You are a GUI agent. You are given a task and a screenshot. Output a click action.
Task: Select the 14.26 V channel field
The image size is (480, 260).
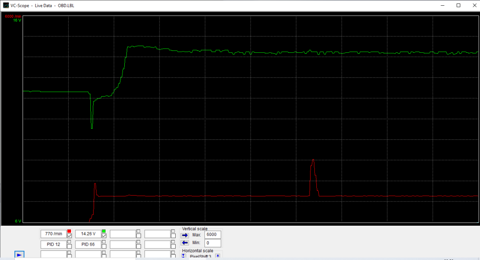(88, 234)
